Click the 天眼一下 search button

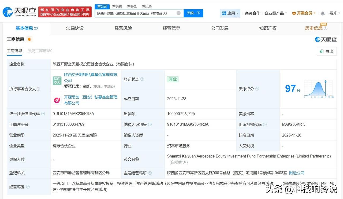click(x=194, y=13)
